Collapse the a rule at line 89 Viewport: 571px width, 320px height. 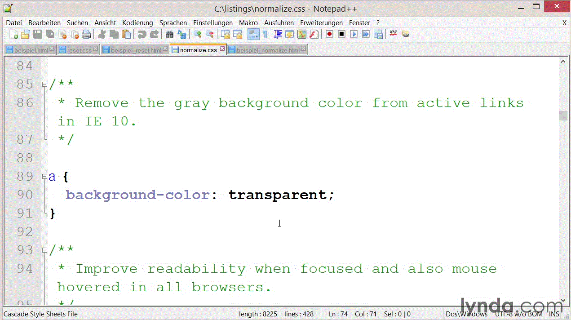coord(44,176)
